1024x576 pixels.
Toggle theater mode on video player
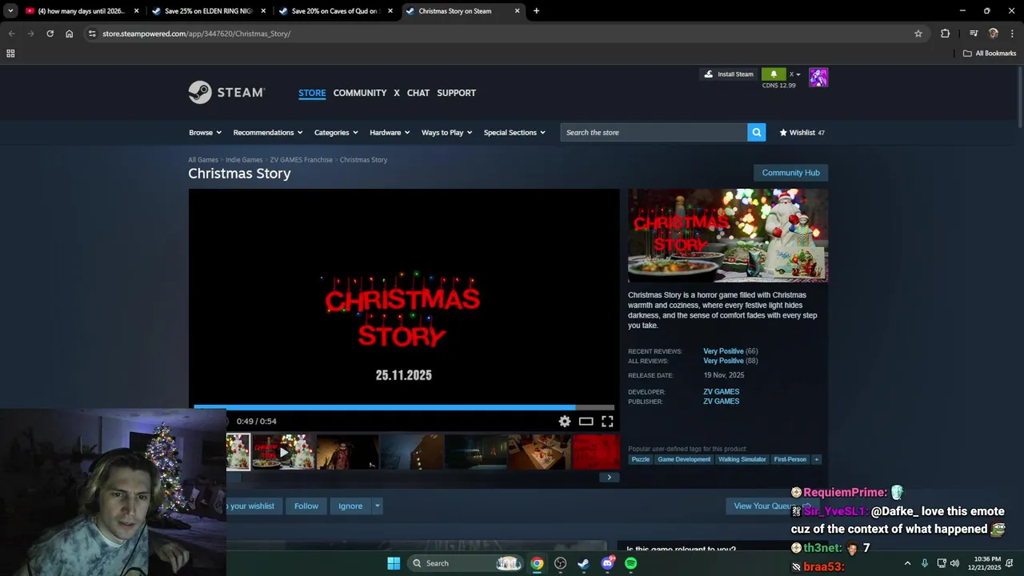(x=586, y=422)
